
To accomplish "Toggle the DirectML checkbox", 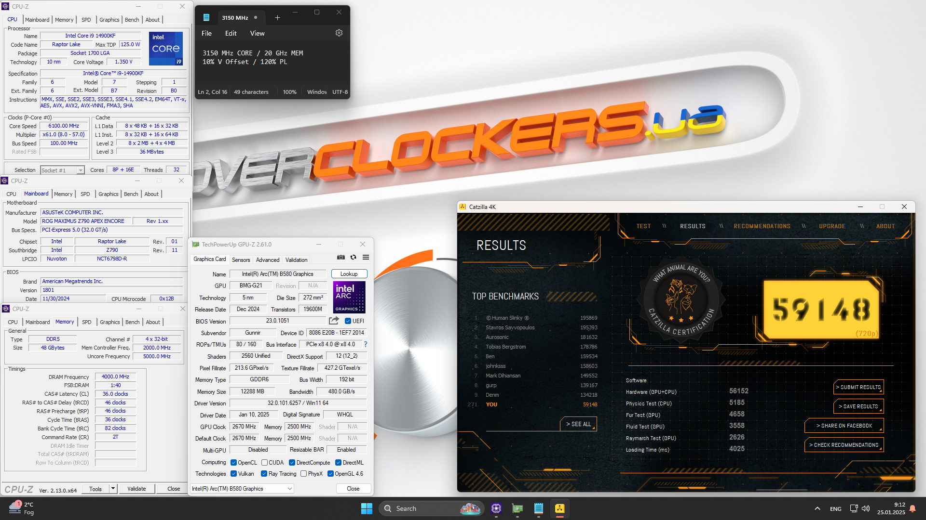I will point(338,463).
